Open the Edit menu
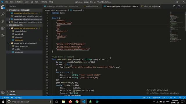 point(12,2)
